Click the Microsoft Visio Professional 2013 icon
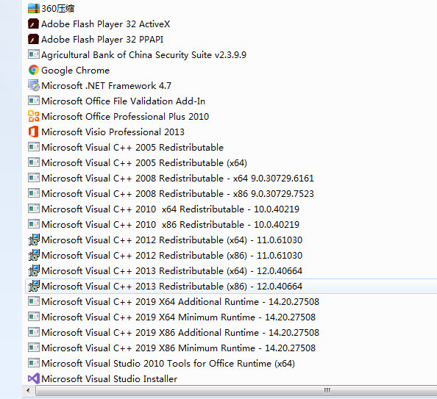437x399 pixels. click(33, 132)
